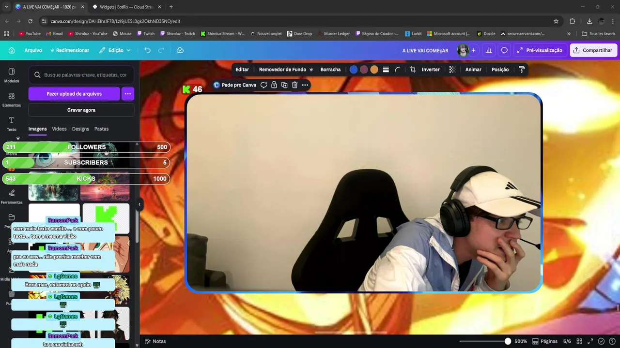Go to Canva home icon
The image size is (620, 348).
[x=12, y=50]
